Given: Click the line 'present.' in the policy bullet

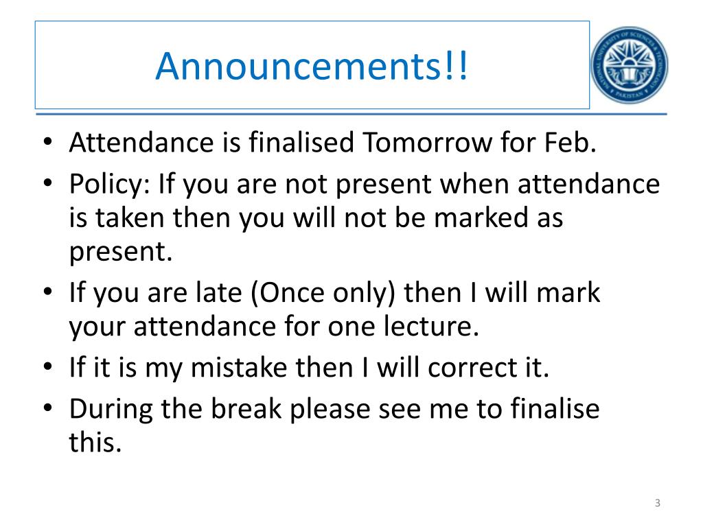Looking at the screenshot, I should click(x=121, y=252).
